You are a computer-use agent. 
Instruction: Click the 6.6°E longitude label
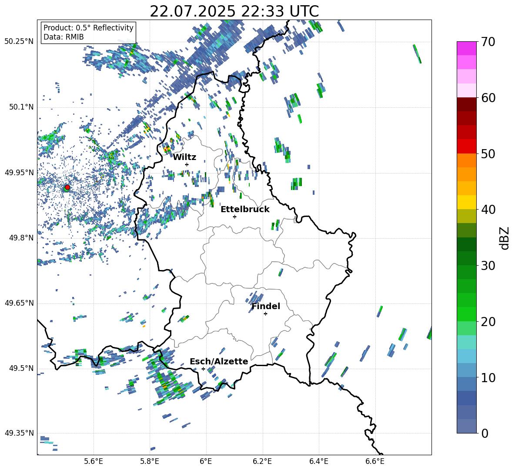pos(375,461)
